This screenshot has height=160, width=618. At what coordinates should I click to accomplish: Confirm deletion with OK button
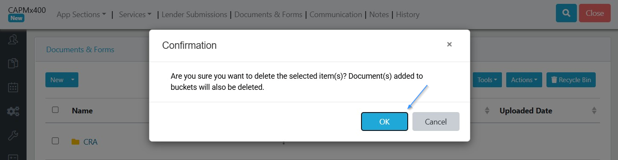385,121
